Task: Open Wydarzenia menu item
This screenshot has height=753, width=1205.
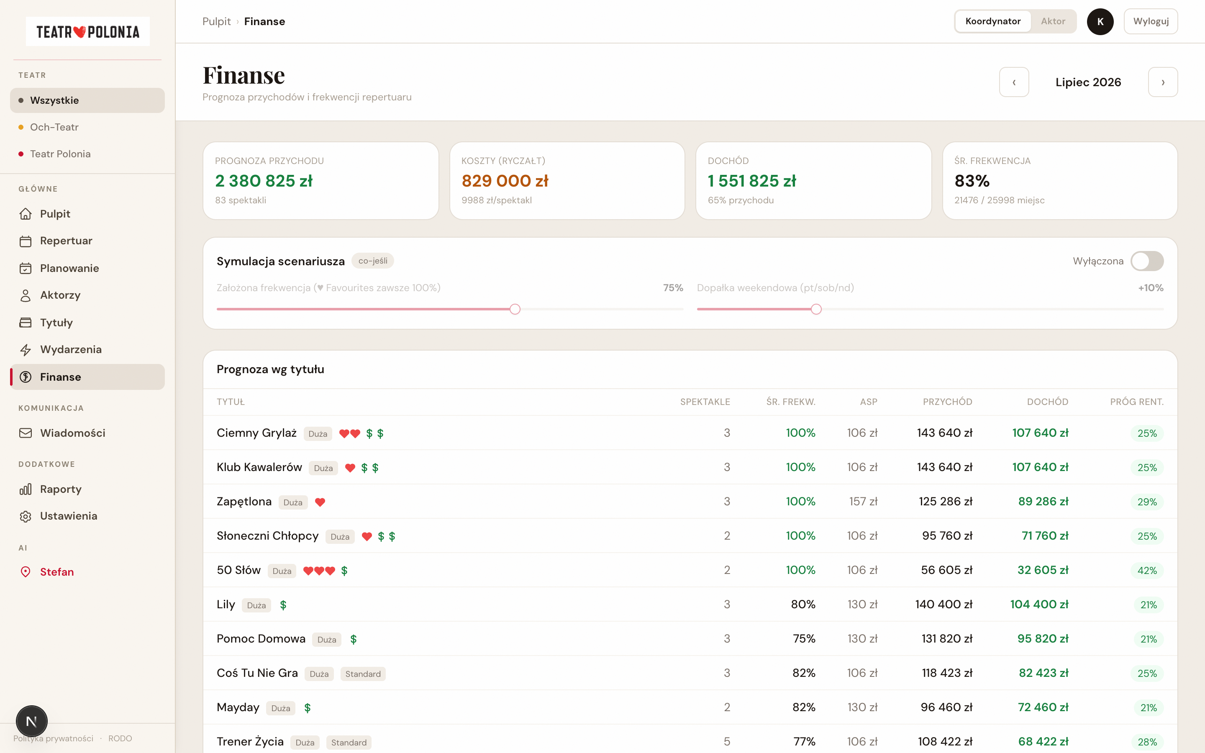Action: coord(87,350)
